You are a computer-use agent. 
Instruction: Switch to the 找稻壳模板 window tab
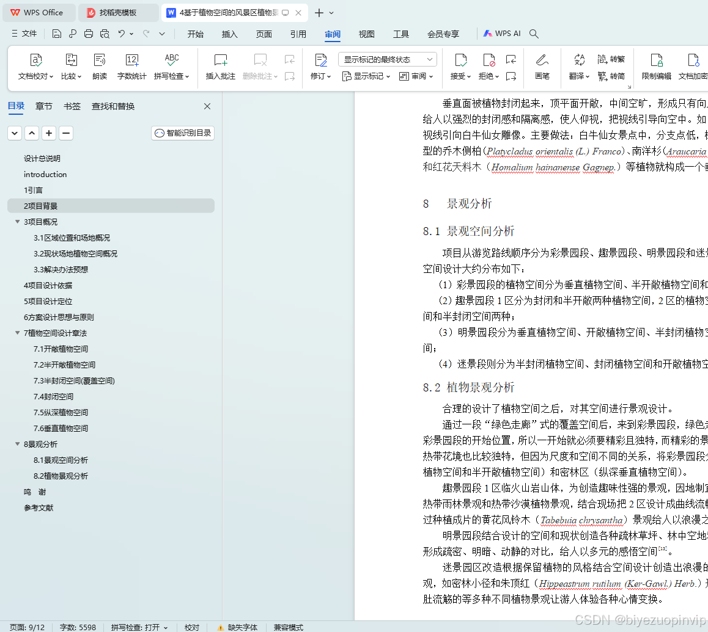118,13
